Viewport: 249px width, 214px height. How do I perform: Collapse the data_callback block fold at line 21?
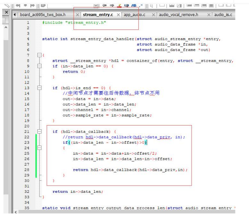click(x=39, y=132)
